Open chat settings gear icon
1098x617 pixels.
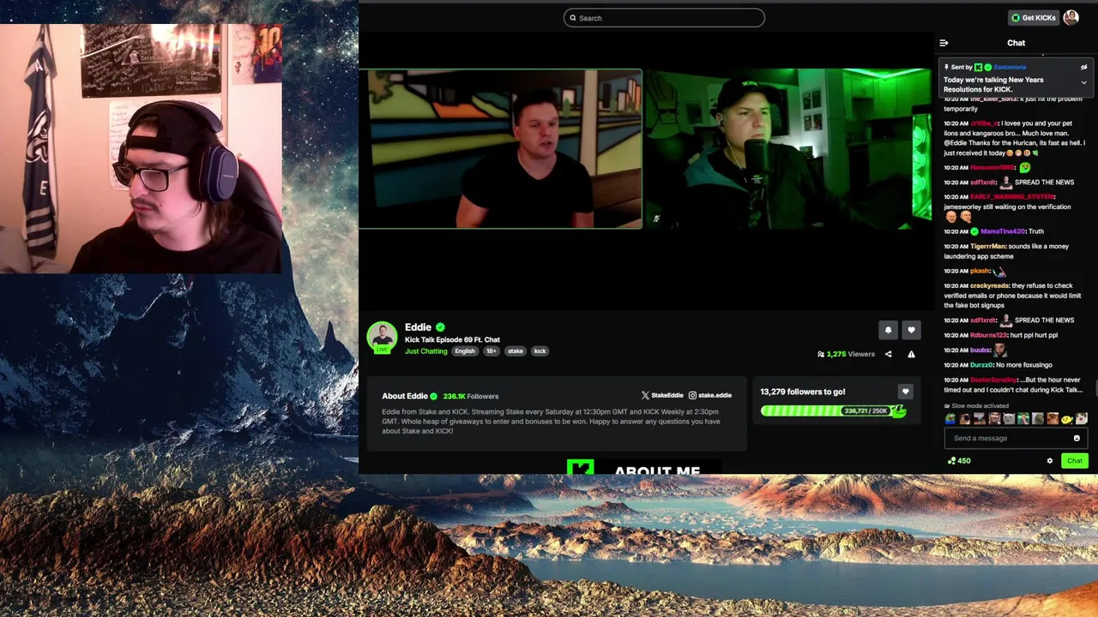coord(1049,461)
